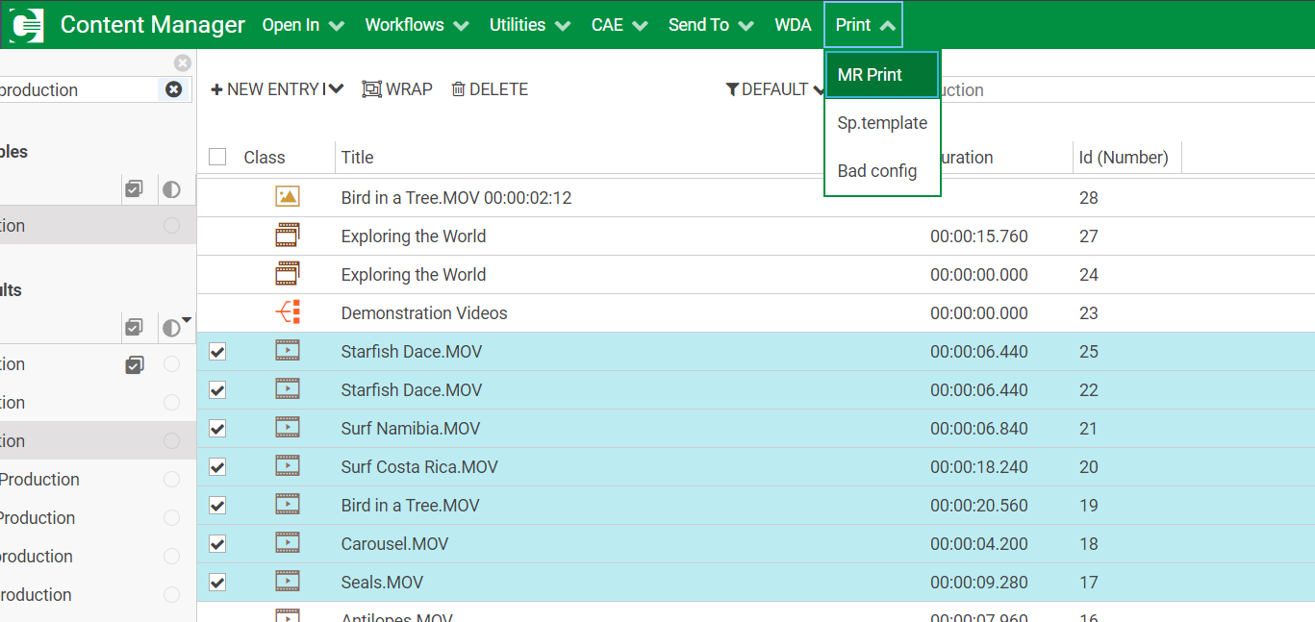Close the sidebar panel with gray X
Image resolution: width=1315 pixels, height=622 pixels.
182,63
